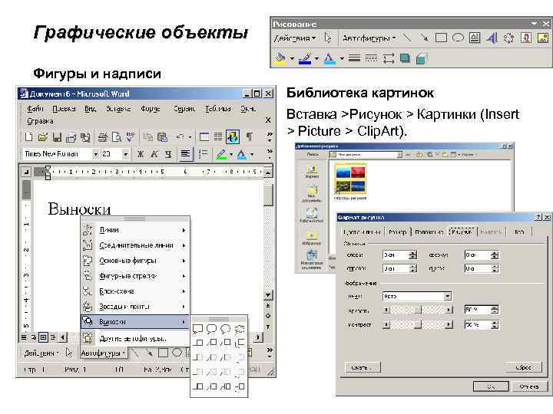The height and width of the screenshot is (414, 553).
Task: Toggle show paragraph marks (¶)
Action: pos(249,137)
